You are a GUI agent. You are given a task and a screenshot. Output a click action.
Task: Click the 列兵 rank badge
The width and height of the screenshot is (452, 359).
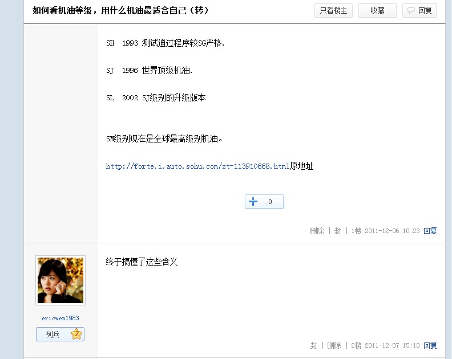(x=60, y=334)
